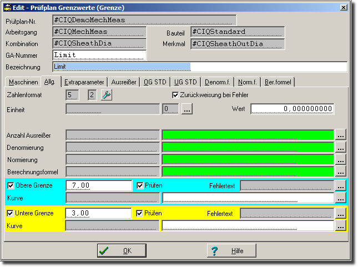The image size is (358, 267).
Task: Open Fehlertext browse button in Obere Grenze row
Action: click(x=341, y=185)
